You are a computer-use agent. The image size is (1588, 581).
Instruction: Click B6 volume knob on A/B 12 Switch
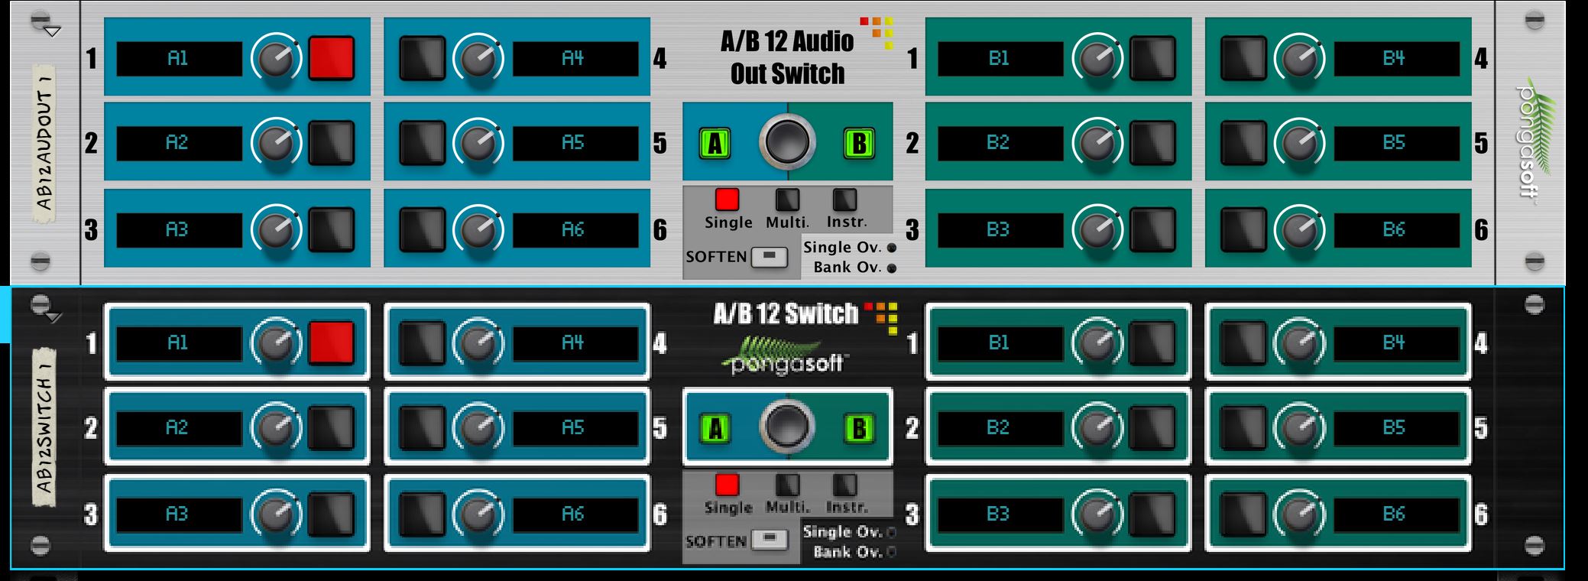[x=1299, y=514]
